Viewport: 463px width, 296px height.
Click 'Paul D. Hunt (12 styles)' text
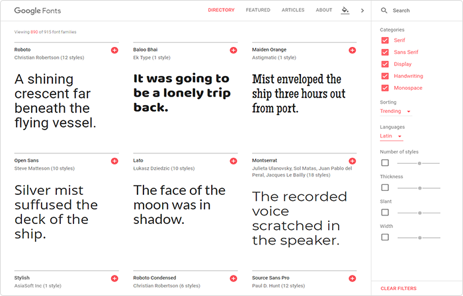pyautogui.click(x=278, y=285)
